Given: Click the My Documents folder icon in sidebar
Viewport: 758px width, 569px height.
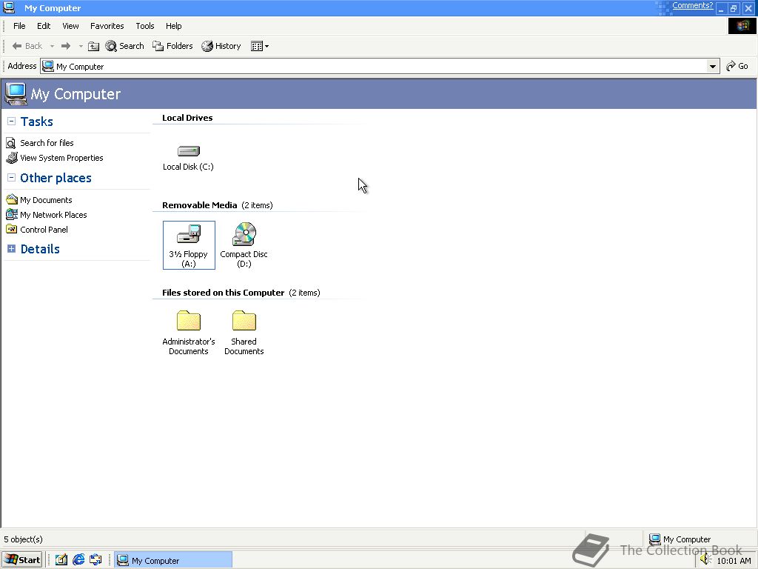Looking at the screenshot, I should pyautogui.click(x=12, y=199).
